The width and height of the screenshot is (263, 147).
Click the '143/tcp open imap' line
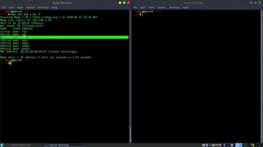point(14,43)
